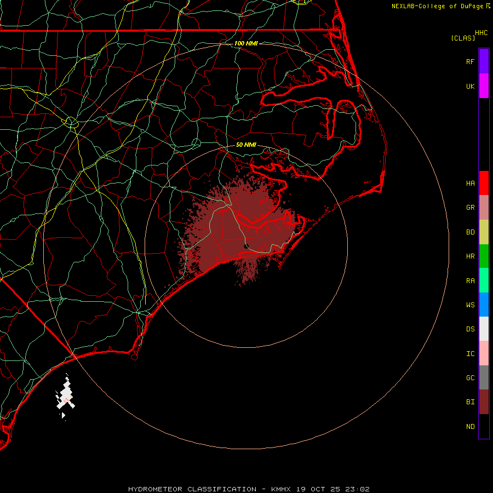Click the 'HR' legend label
Screen dimensions: 493x493
[471, 256]
